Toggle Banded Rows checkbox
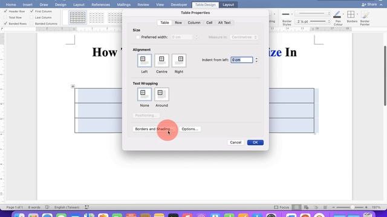The image size is (387, 217). click(x=5, y=24)
